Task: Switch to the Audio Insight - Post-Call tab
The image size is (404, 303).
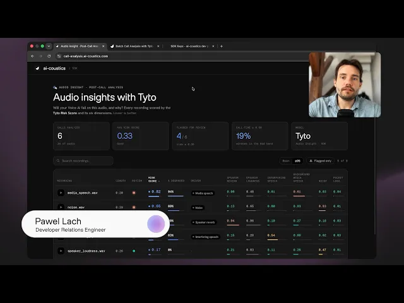Action: pyautogui.click(x=80, y=46)
